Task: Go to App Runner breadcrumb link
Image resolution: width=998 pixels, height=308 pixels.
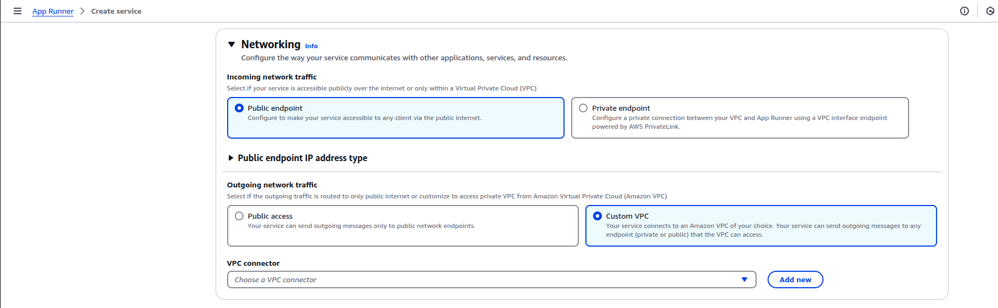Action: tap(53, 11)
